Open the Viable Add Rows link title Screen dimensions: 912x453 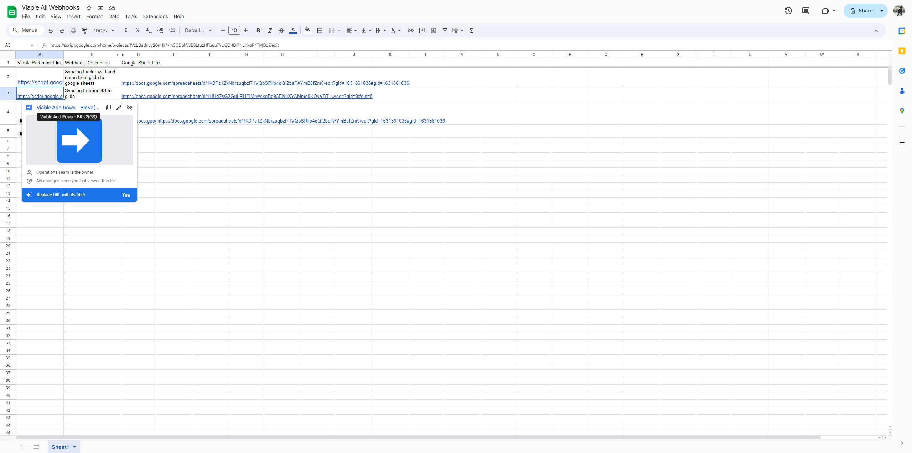point(68,108)
